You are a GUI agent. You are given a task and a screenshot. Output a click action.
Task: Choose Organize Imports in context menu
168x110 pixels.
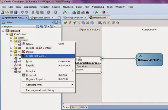tap(48, 79)
